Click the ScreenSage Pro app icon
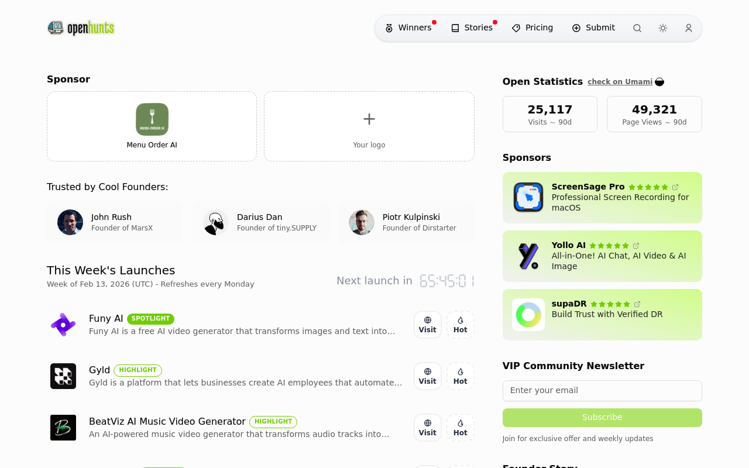 click(x=528, y=197)
